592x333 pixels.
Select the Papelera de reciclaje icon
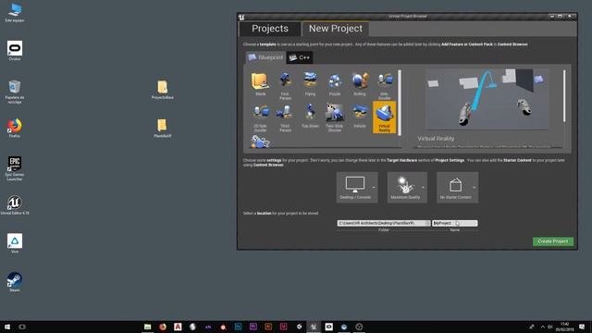(x=15, y=92)
